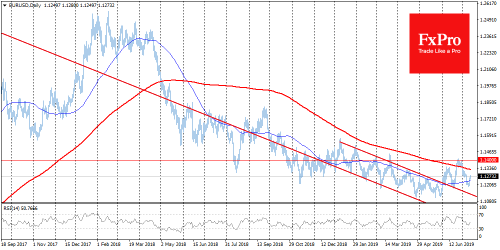Click the 31 Jul 2018 date label
Screen dimensions: 500x250
pos(236,244)
